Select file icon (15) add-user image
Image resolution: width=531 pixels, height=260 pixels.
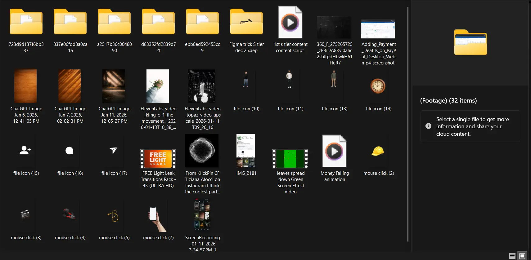pos(25,151)
